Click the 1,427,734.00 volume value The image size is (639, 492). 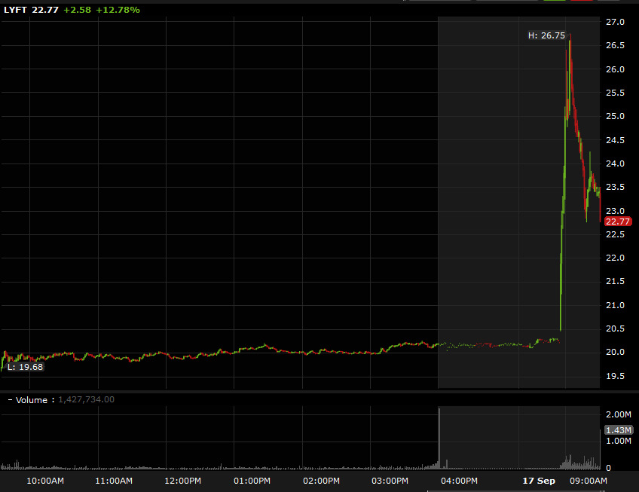click(87, 399)
